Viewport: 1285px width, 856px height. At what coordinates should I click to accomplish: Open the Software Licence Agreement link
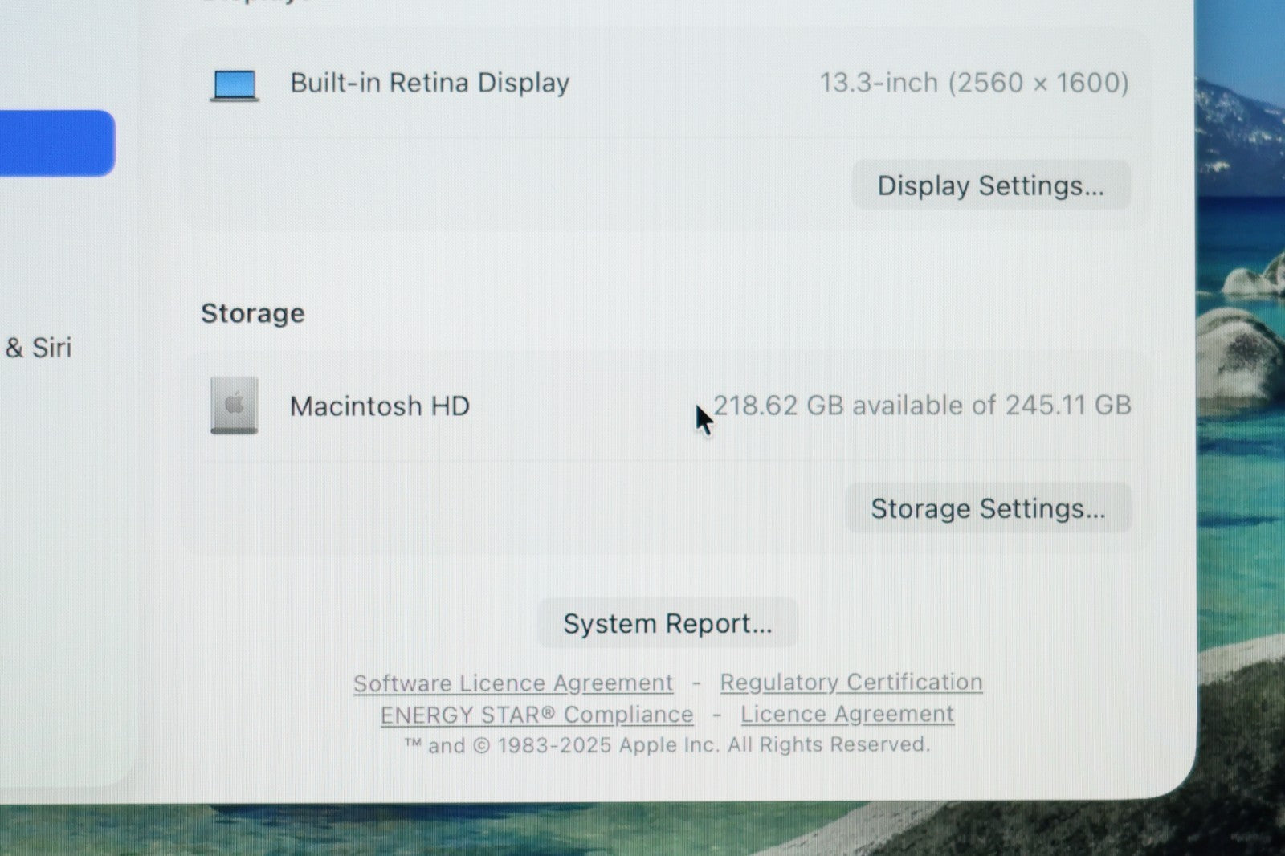[513, 683]
